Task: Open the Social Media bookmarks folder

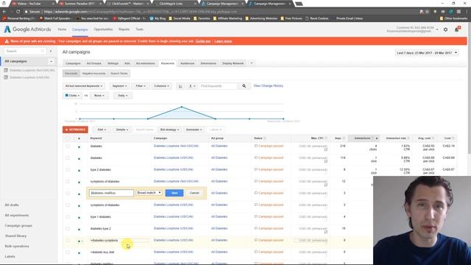Action: click(x=180, y=18)
